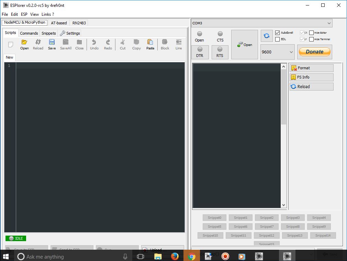The height and width of the screenshot is (261, 347).
Task: Expand the 9600 baud rate dropdown
Action: click(291, 52)
